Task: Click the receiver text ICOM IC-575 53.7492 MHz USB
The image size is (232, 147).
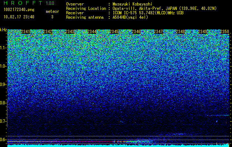Action: pos(148,13)
